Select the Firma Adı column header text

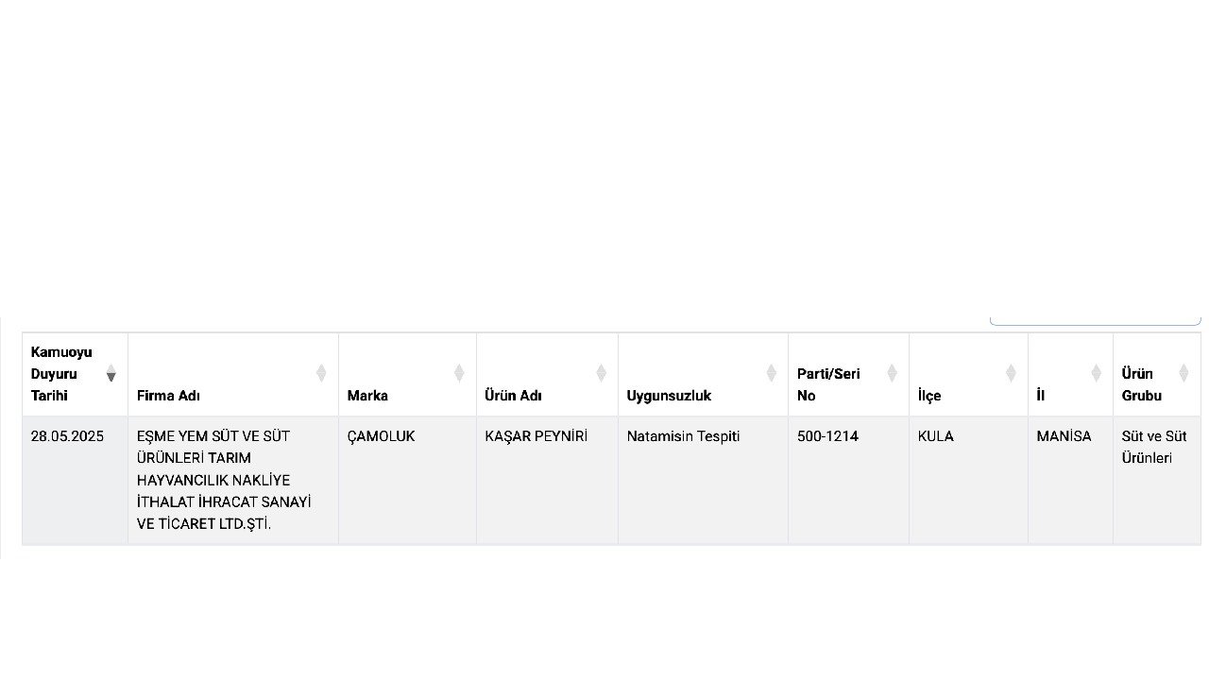pos(168,396)
